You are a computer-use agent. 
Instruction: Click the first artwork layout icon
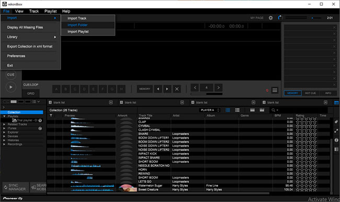tap(253, 110)
